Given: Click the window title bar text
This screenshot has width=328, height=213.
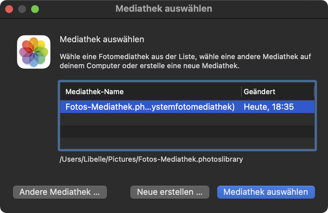Looking at the screenshot, I should [164, 9].
